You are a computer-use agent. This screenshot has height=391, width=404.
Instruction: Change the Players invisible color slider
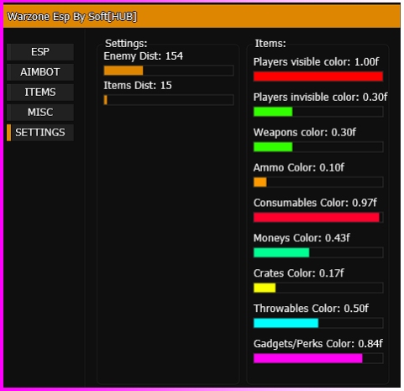318,112
